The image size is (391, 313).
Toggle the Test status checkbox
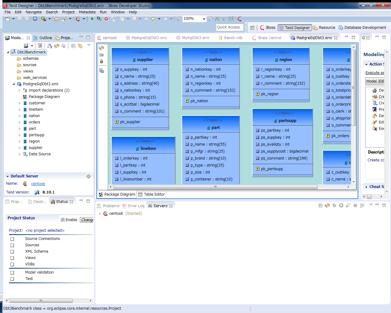pyautogui.click(x=12, y=279)
